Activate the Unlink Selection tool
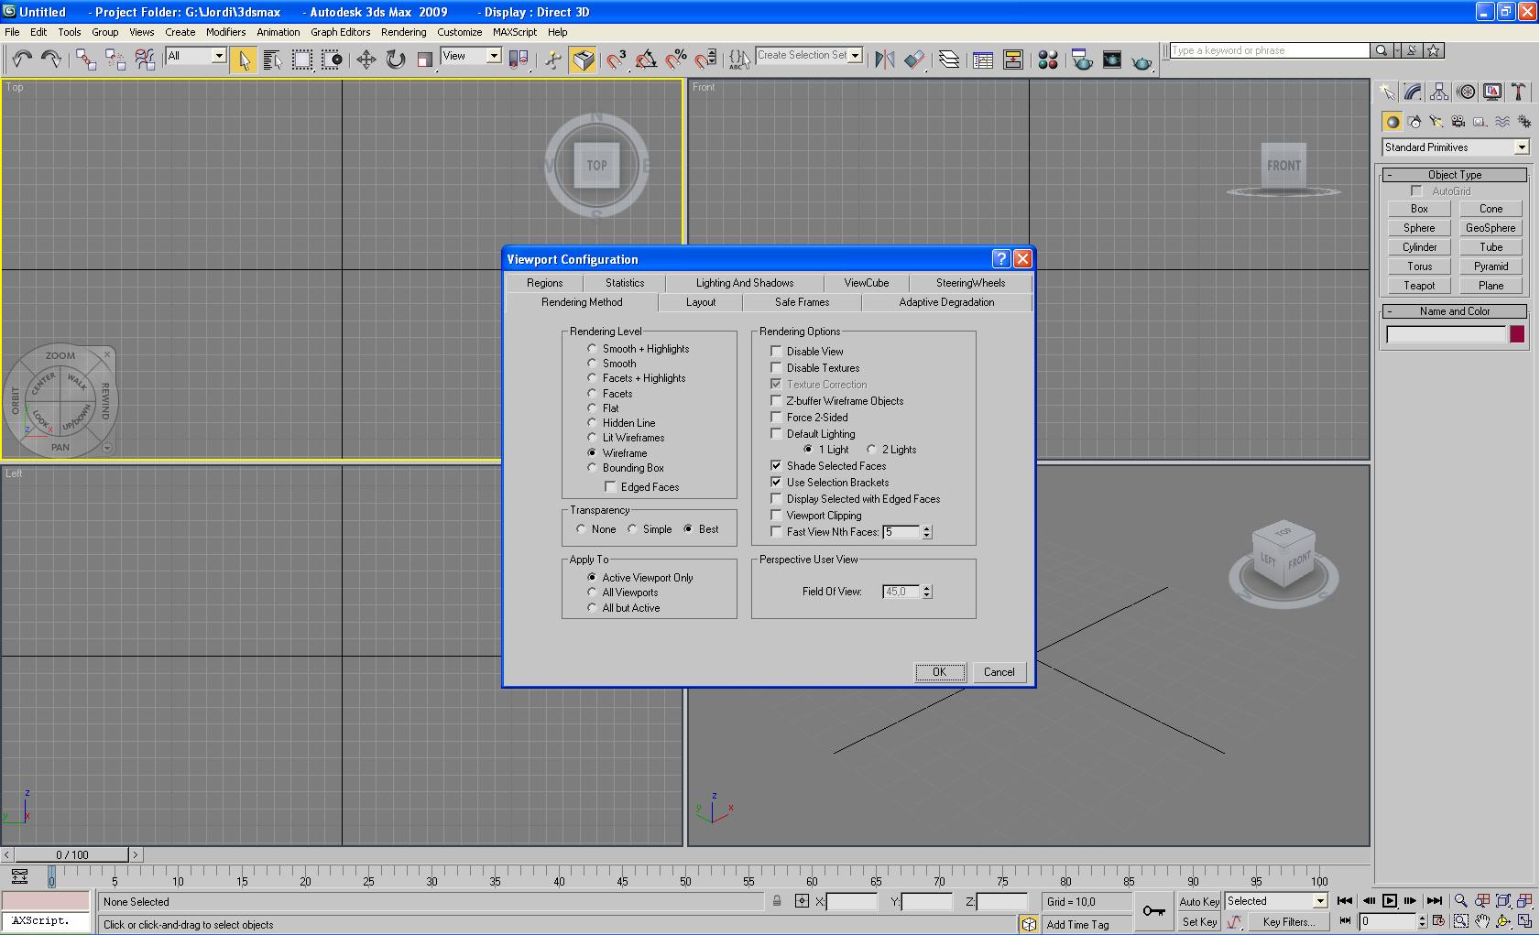The height and width of the screenshot is (935, 1540). pos(115,60)
